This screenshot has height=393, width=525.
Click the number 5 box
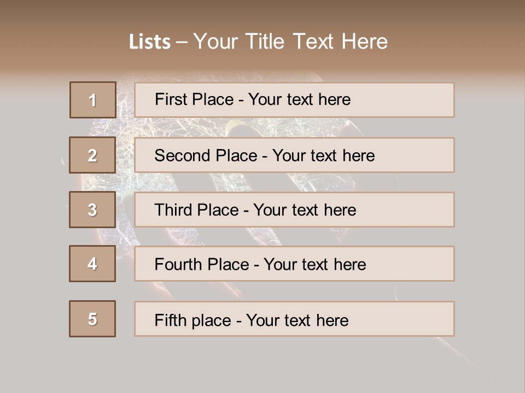tap(92, 319)
